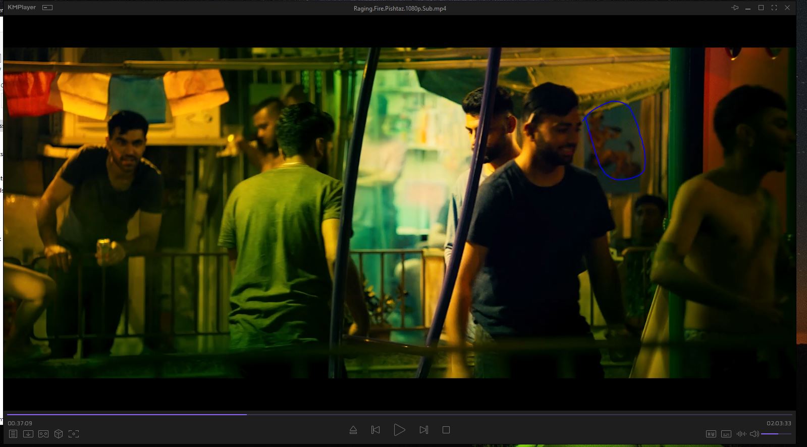
Task: Toggle the pin-on-top window icon
Action: 735,8
